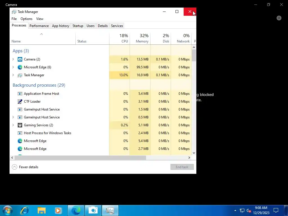Switch to the Services tab
288x216 pixels.
(x=117, y=26)
